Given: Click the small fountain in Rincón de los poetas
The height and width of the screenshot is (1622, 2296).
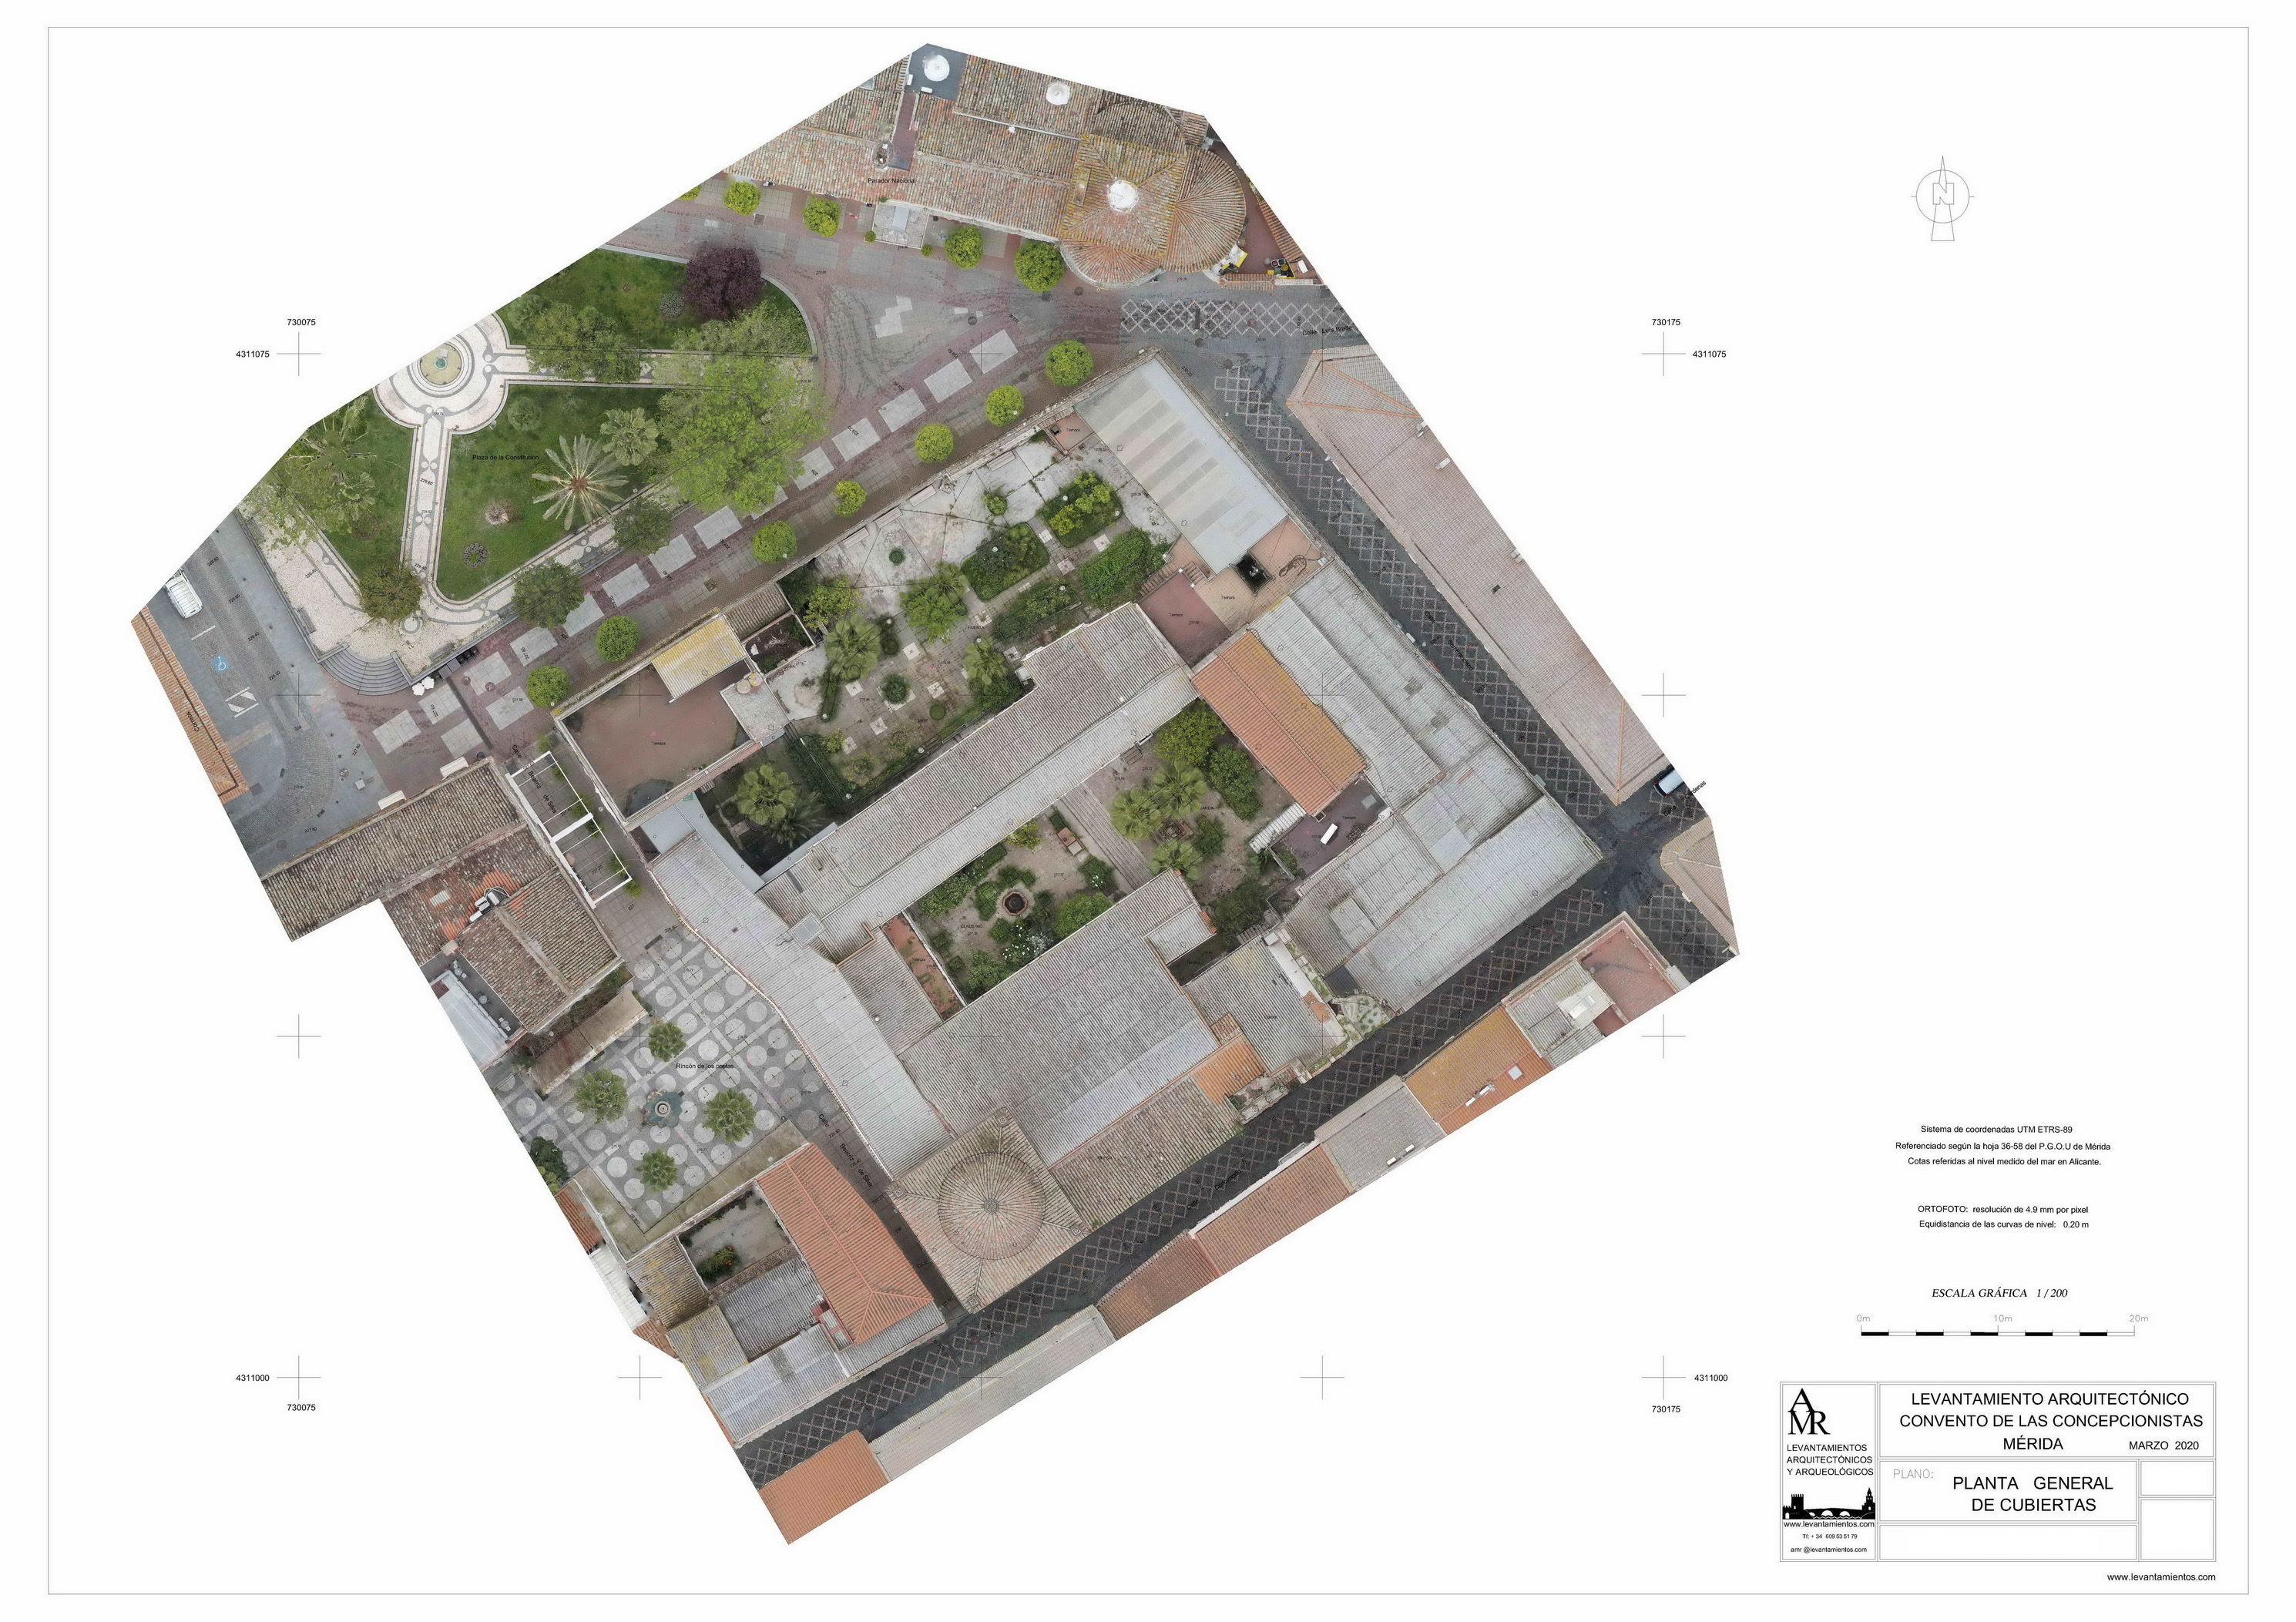Looking at the screenshot, I should click(x=664, y=1107).
